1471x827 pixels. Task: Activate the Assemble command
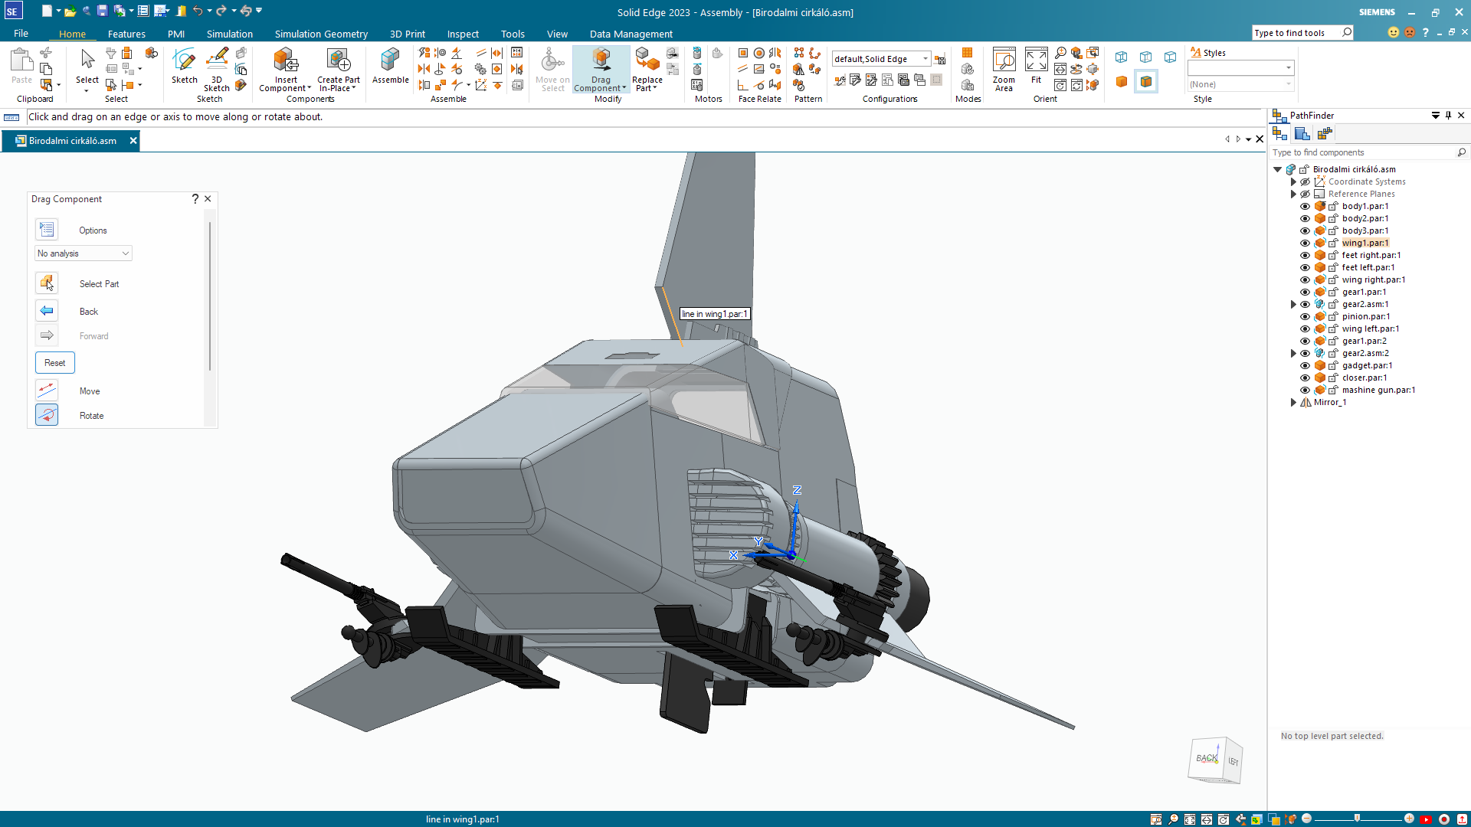pos(391,66)
